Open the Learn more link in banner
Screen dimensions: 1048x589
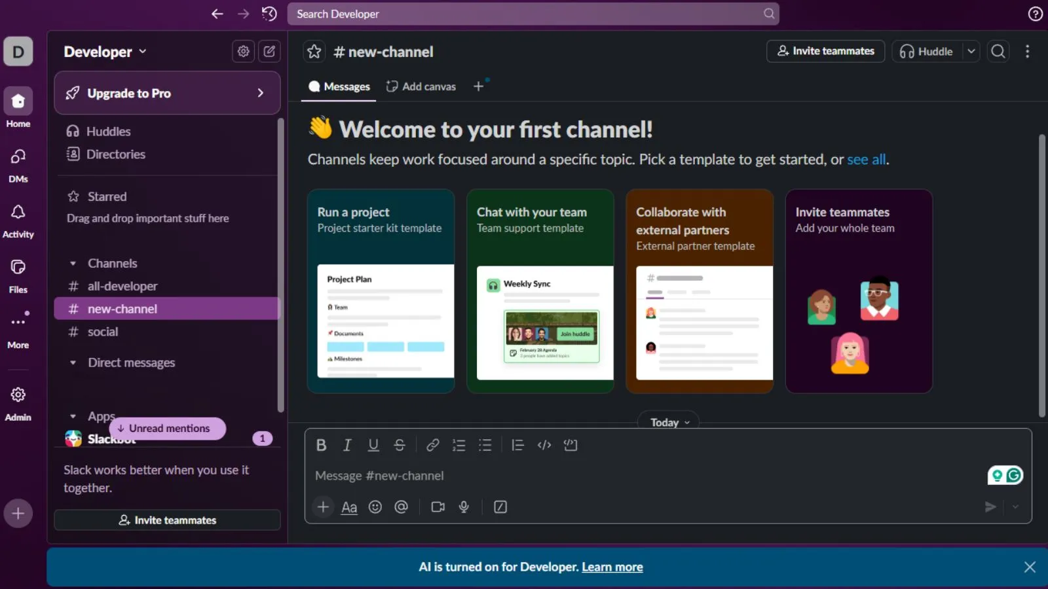[x=612, y=567]
